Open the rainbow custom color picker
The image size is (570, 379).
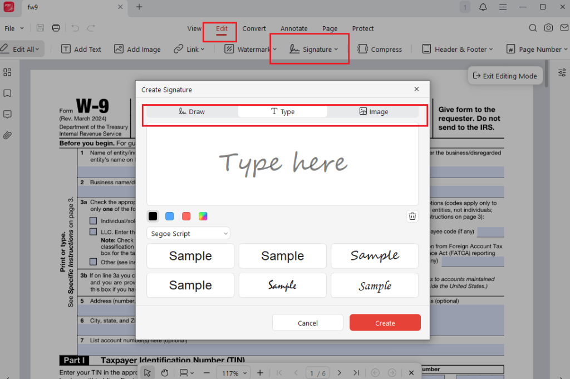pyautogui.click(x=203, y=216)
